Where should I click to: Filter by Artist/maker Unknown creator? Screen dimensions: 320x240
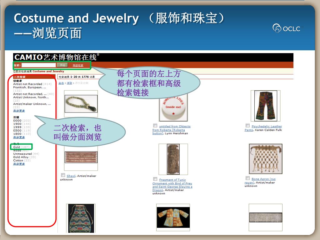point(32,105)
